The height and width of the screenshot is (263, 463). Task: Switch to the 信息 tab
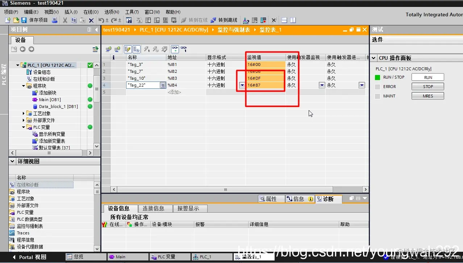tap(299, 199)
